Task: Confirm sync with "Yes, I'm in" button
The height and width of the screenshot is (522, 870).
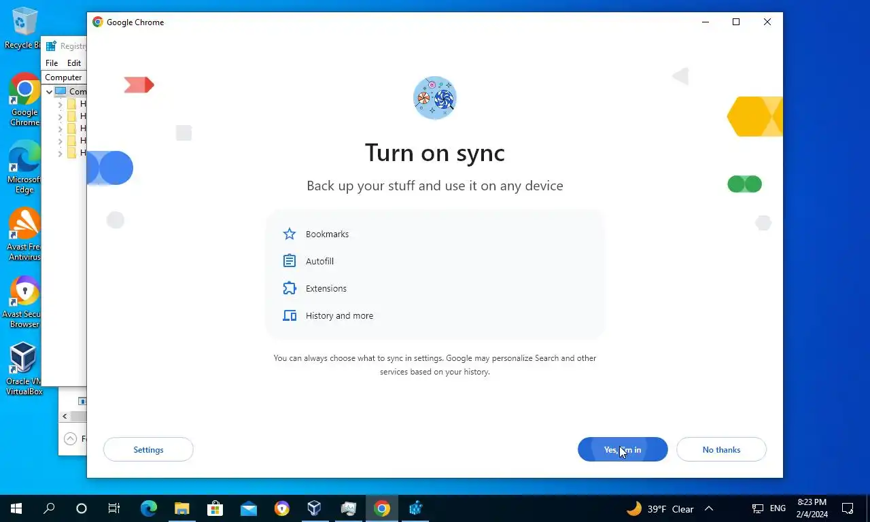Action: tap(623, 449)
